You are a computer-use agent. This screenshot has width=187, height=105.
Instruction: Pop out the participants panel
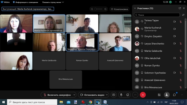coord(180,8)
